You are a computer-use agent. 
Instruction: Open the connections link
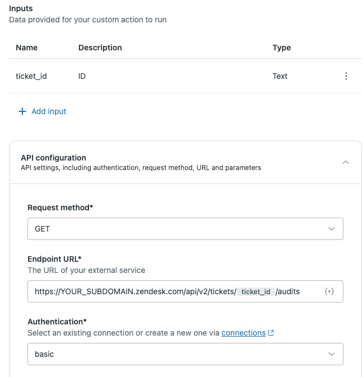click(x=243, y=333)
